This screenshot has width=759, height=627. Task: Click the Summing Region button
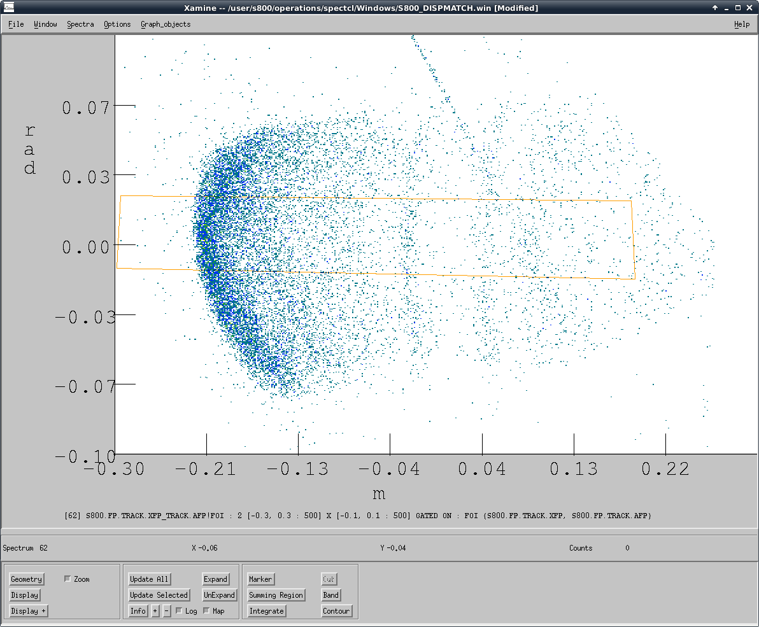[x=276, y=595]
